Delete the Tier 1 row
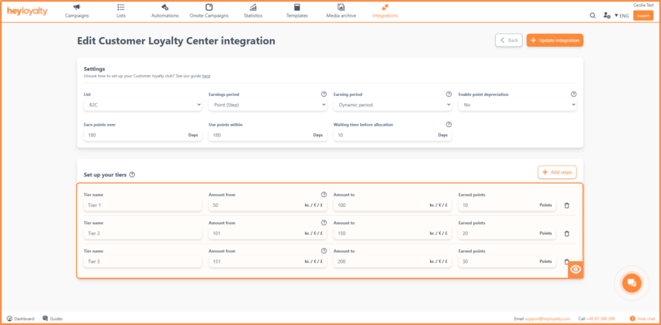Image resolution: width=661 pixels, height=325 pixels. click(567, 206)
